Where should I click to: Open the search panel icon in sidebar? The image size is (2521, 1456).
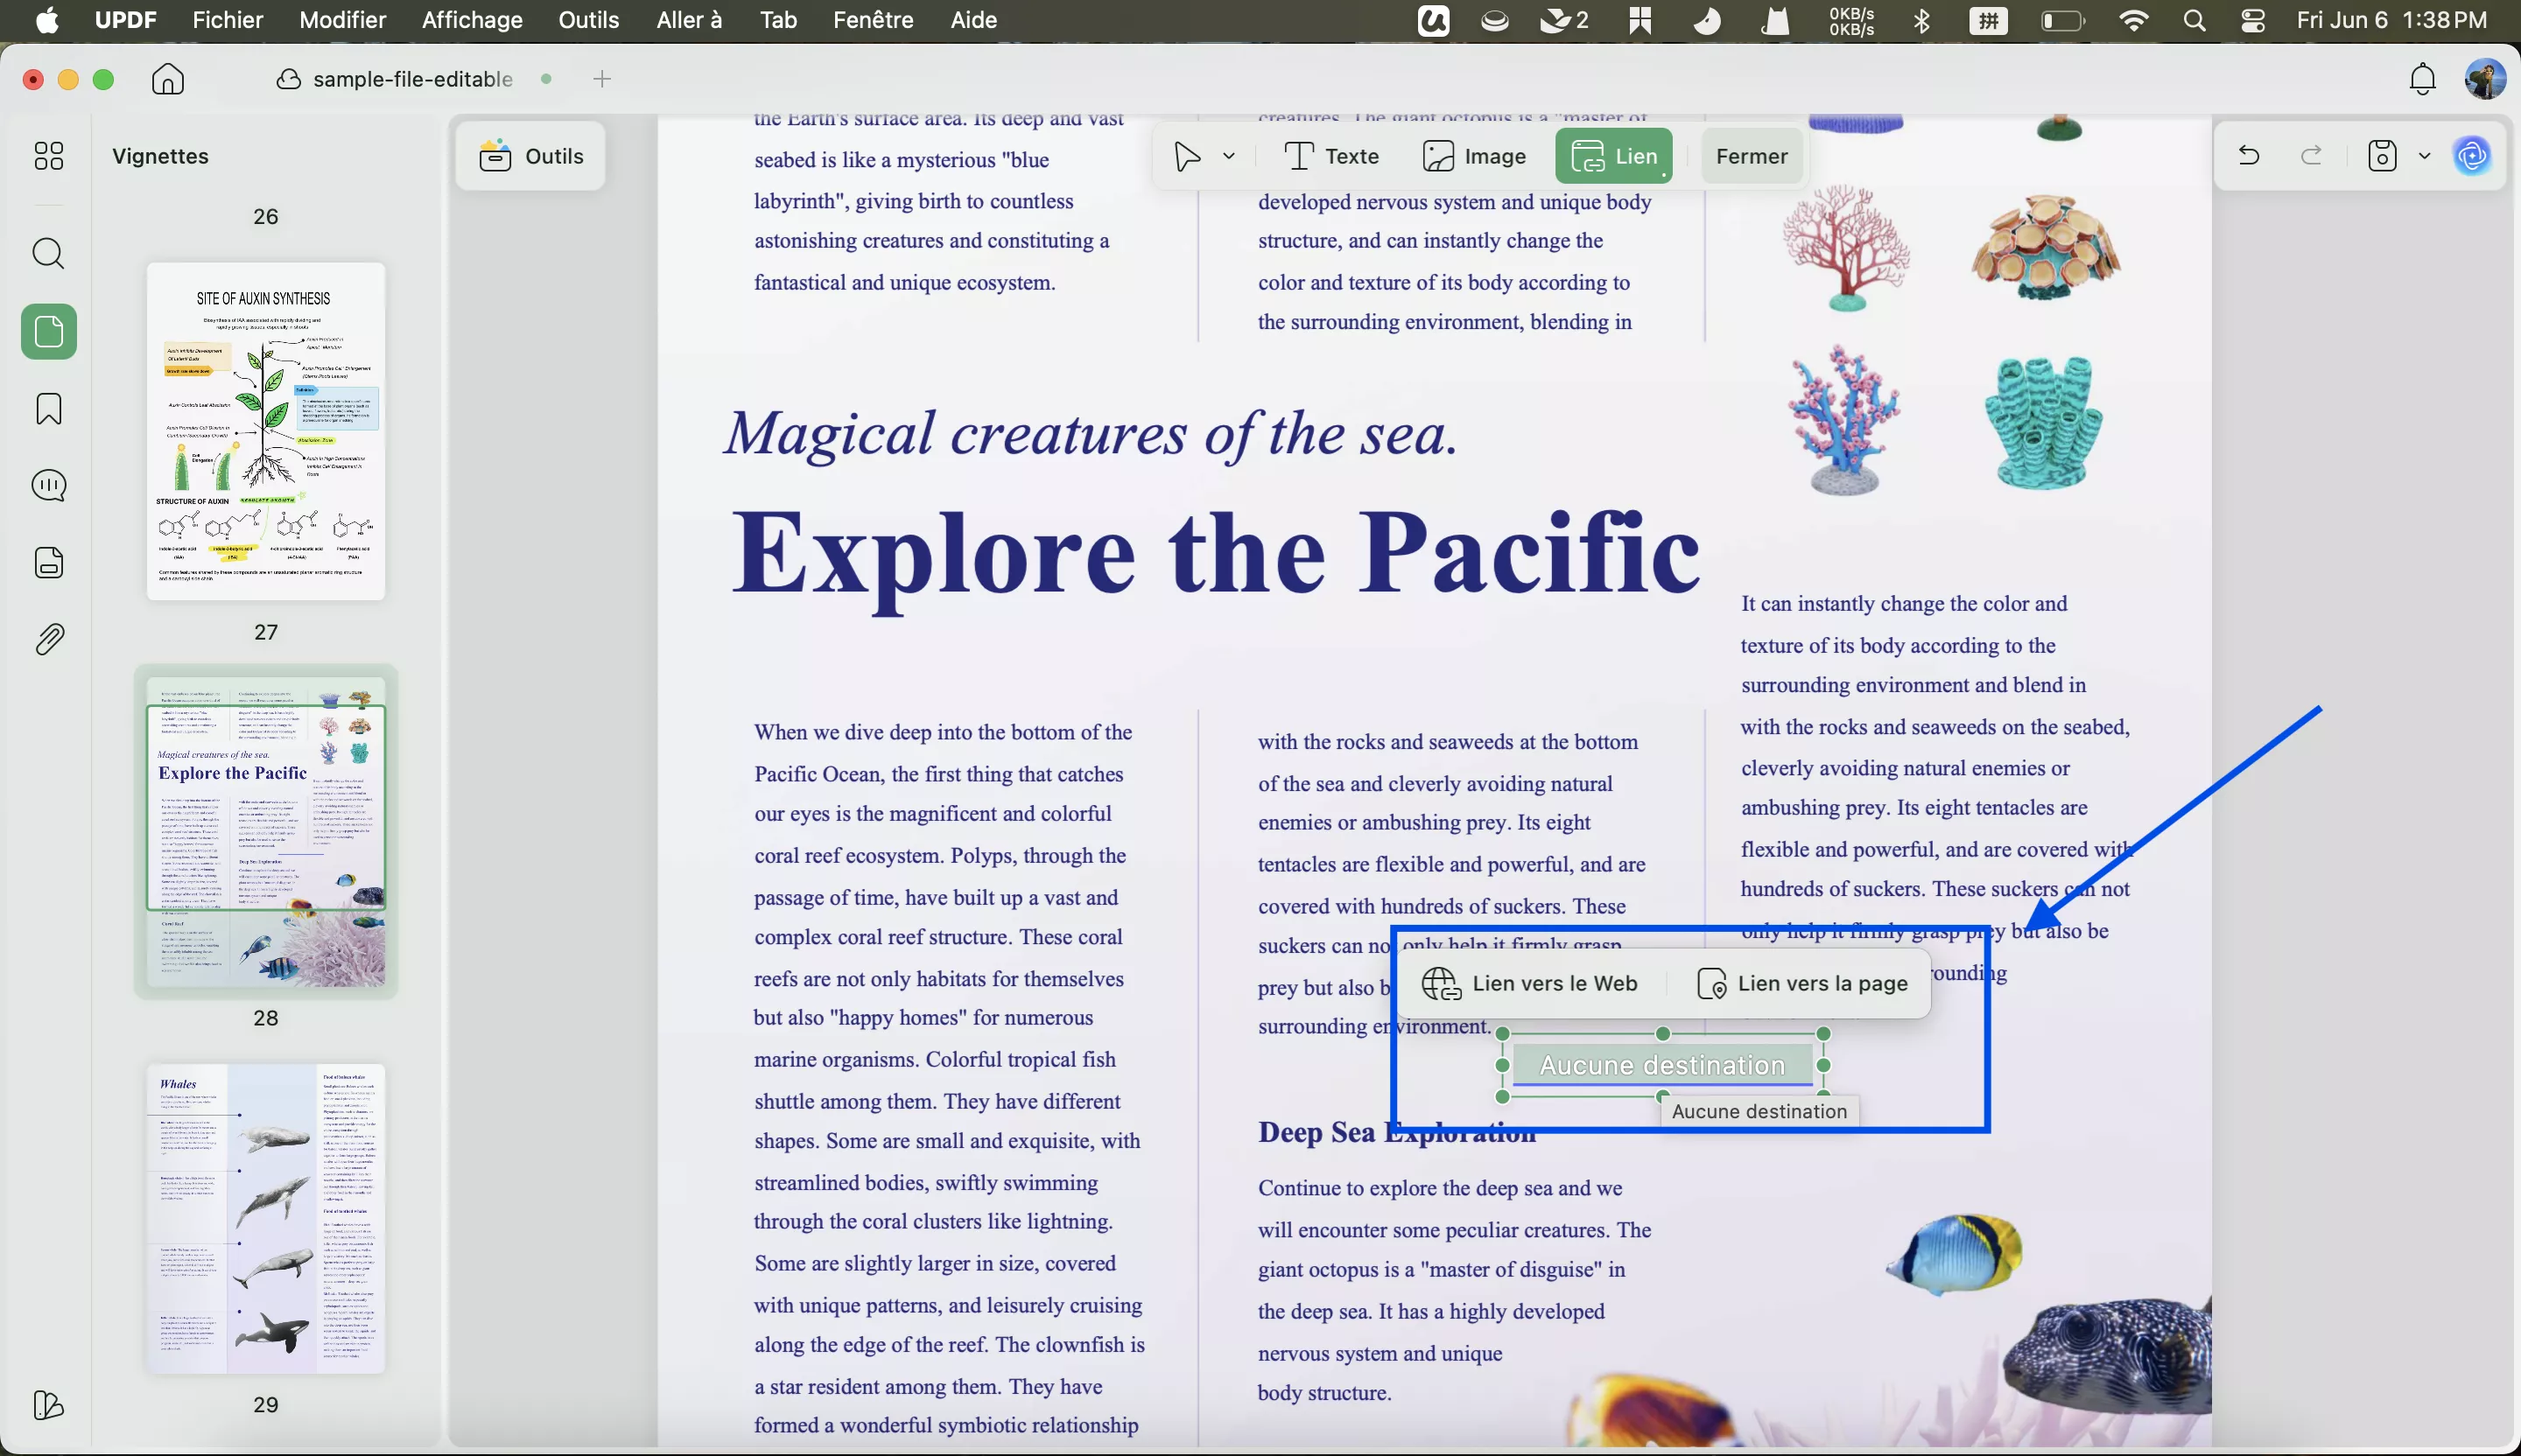coord(48,254)
